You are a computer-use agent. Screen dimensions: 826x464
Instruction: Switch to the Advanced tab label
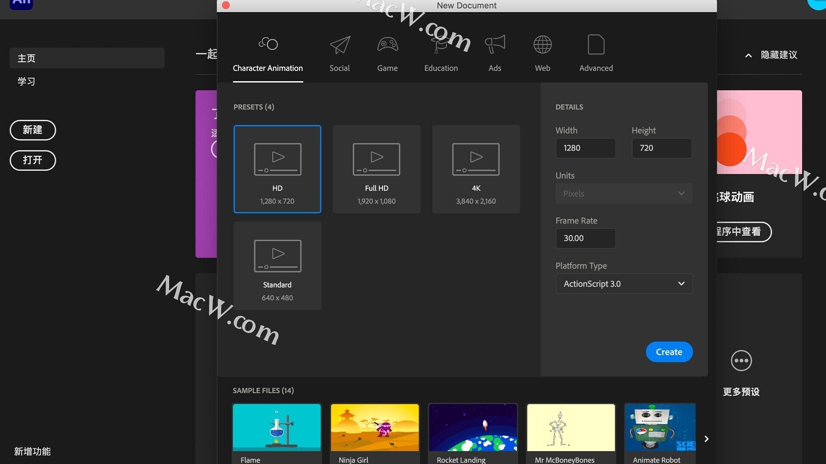point(596,68)
